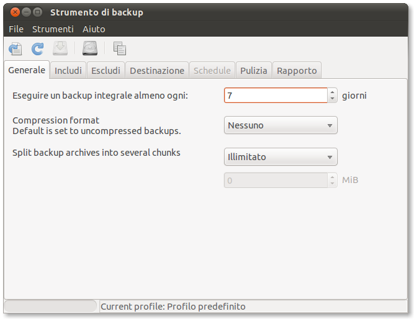The image size is (414, 319).
Task: Show the Rapporto tab
Action: coord(297,71)
